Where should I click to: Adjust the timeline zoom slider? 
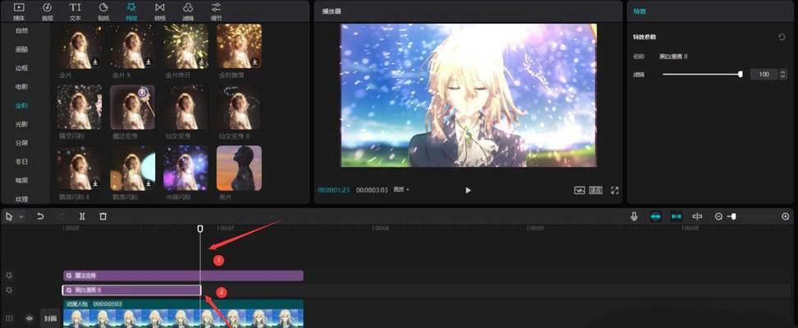[753, 216]
